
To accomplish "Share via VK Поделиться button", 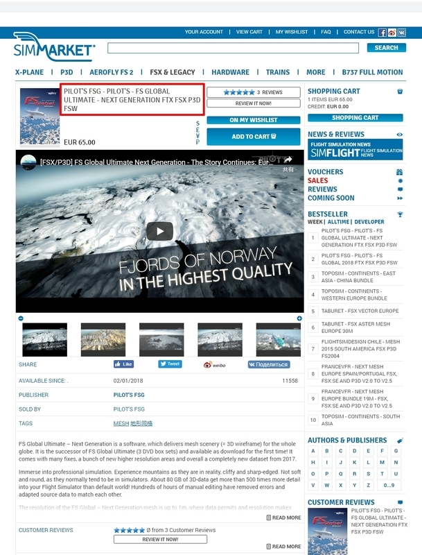I will tap(269, 365).
